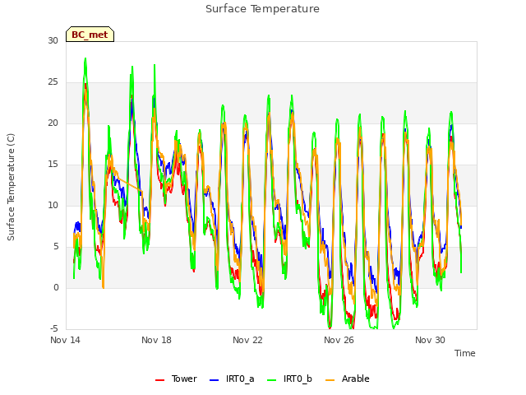
Task: Click the blue IRT0_a legend marker
Action: (x=214, y=380)
